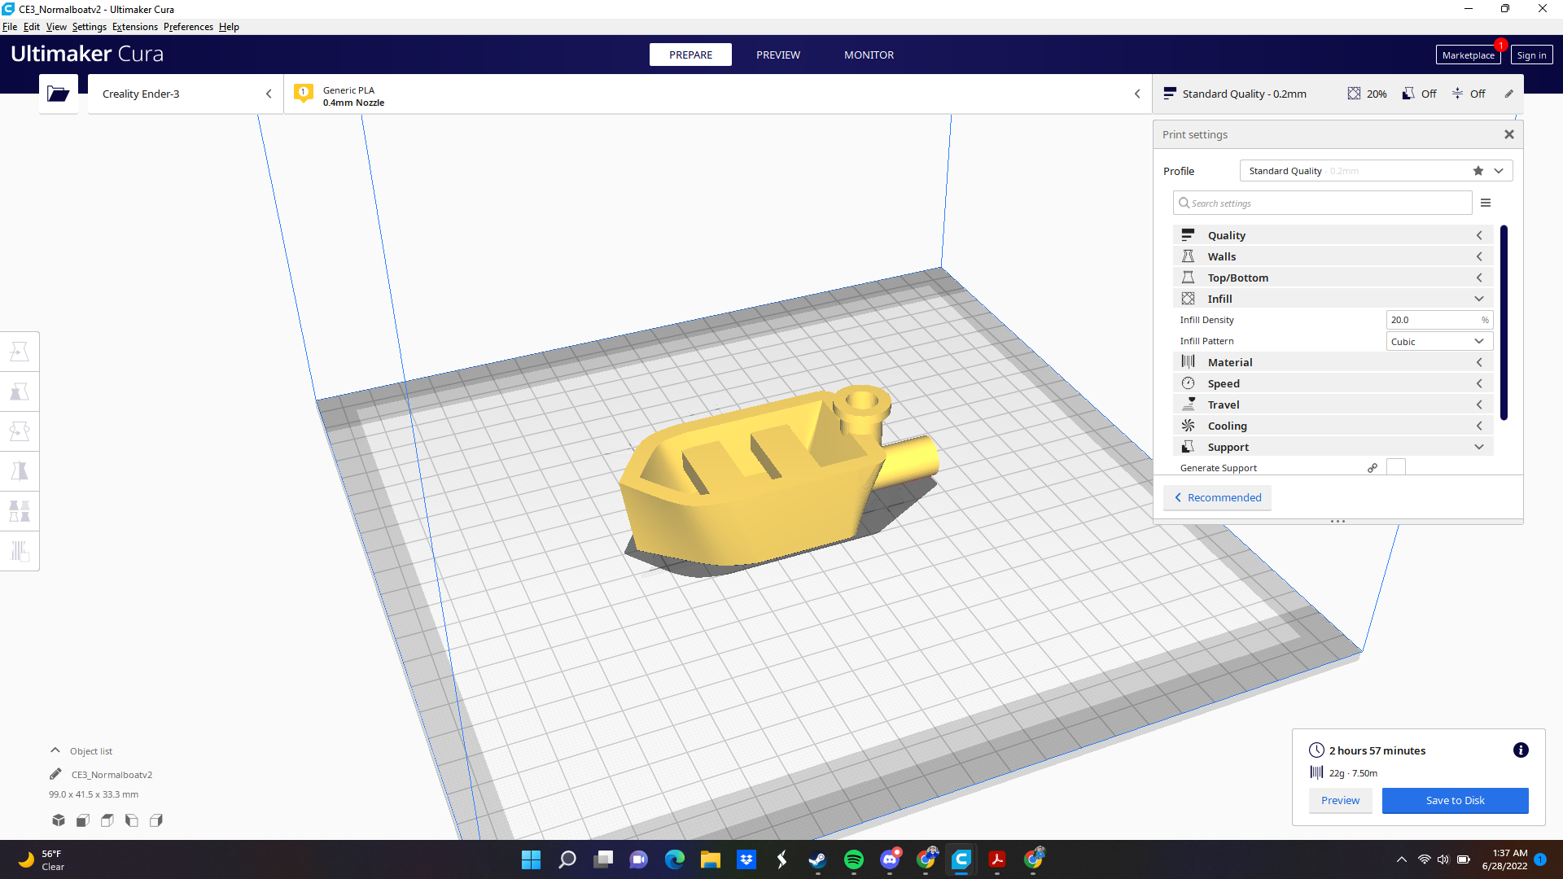This screenshot has width=1563, height=879.
Task: Open Per Model Settings tool
Action: tap(20, 511)
